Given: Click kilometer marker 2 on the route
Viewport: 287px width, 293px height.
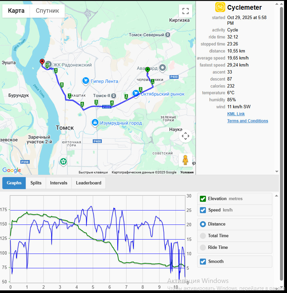Looking at the screenshot, I should coord(140,89).
